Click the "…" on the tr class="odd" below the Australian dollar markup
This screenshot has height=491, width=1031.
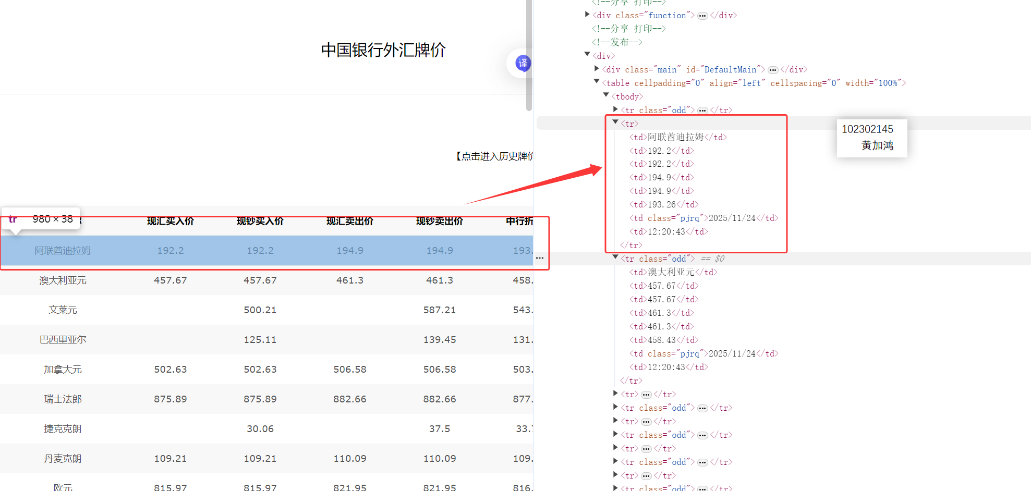click(702, 408)
